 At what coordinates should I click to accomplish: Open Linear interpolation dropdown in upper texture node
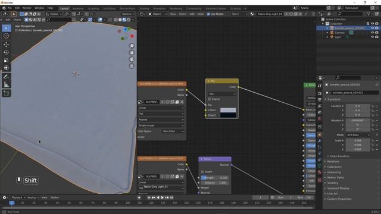161,108
